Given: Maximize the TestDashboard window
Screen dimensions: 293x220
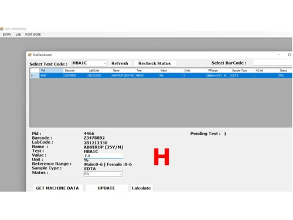Looking at the screenshot, I should [289, 55].
